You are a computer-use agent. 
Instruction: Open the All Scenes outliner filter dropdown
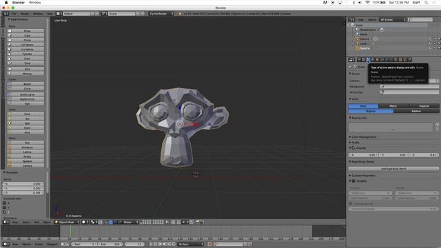tap(393, 20)
